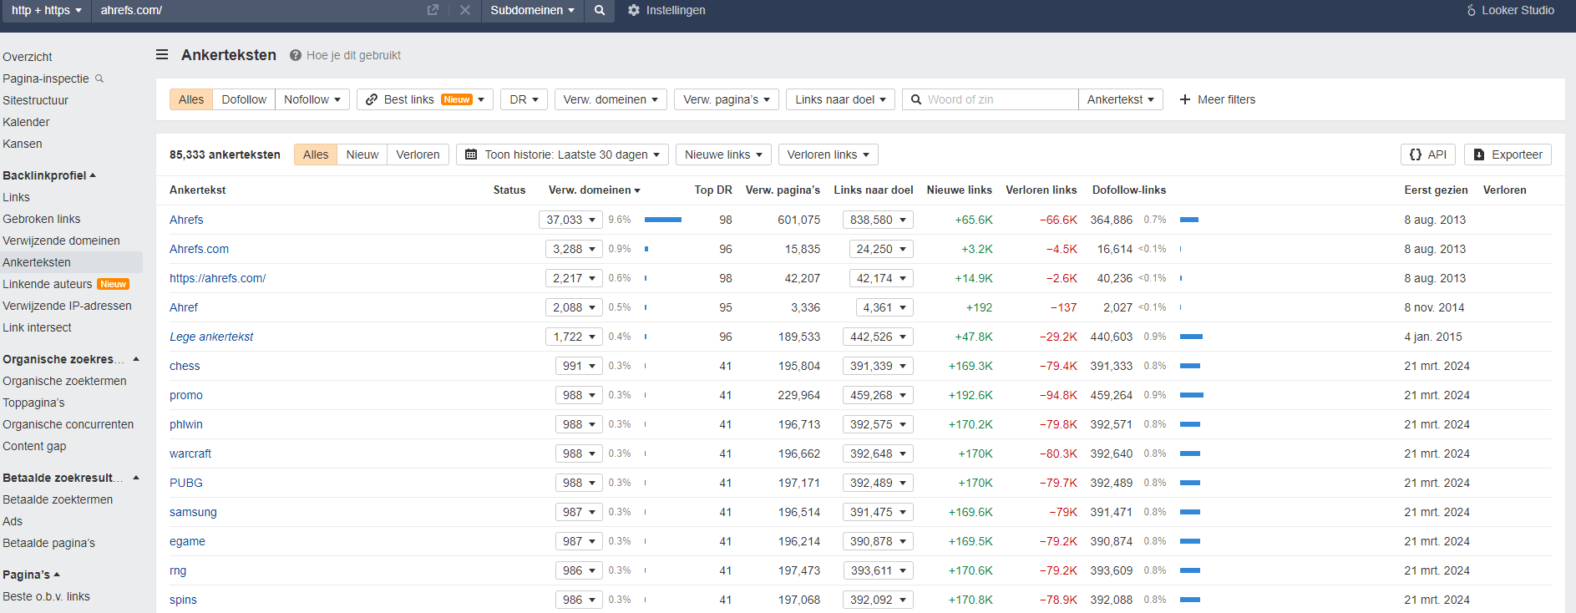Open Organische zoektermen in sidebar
Viewport: 1576px width, 613px height.
[64, 381]
